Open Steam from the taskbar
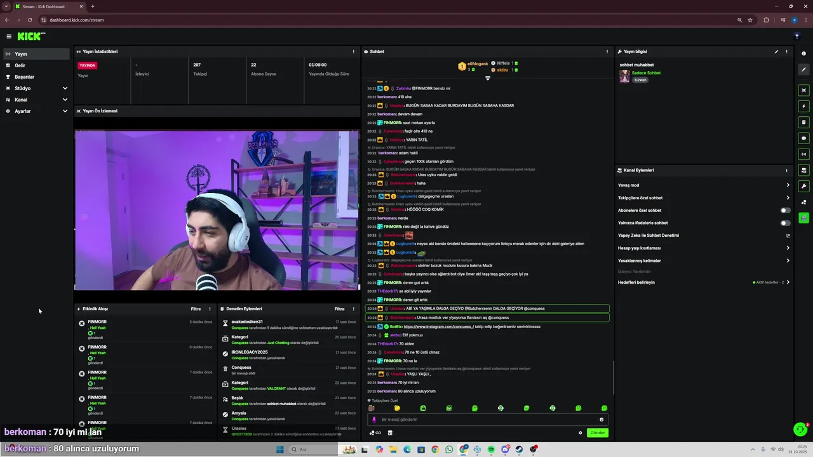 [519, 449]
